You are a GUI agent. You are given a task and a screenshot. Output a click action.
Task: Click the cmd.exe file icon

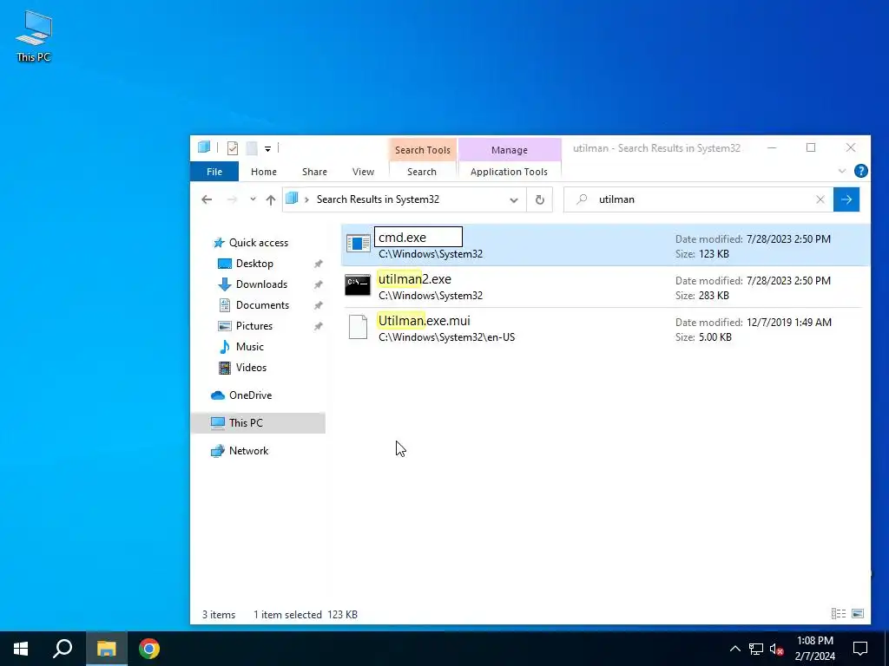pyautogui.click(x=358, y=244)
